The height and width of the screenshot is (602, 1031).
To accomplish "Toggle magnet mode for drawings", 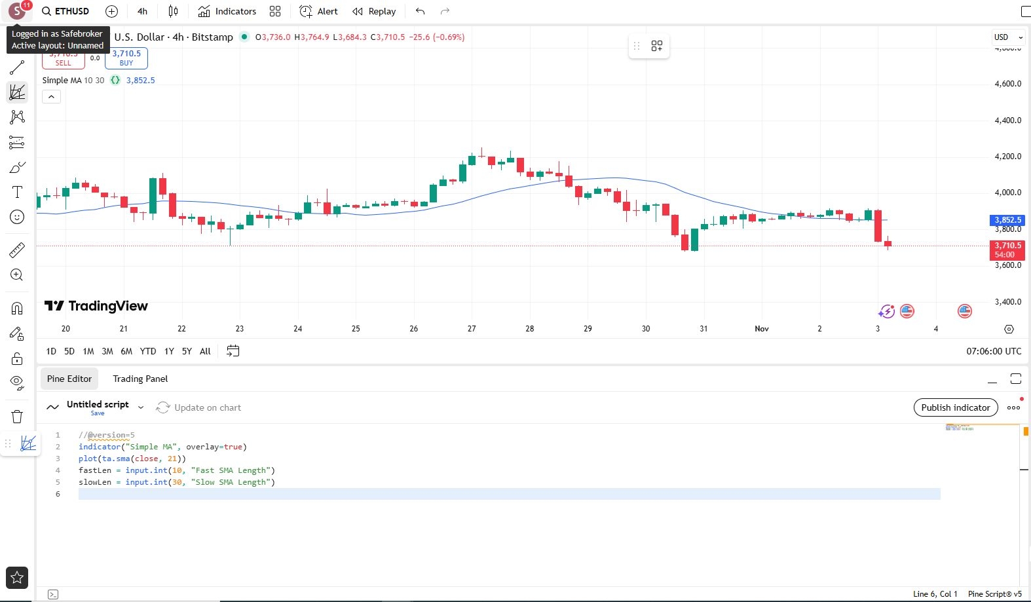I will click(x=17, y=309).
